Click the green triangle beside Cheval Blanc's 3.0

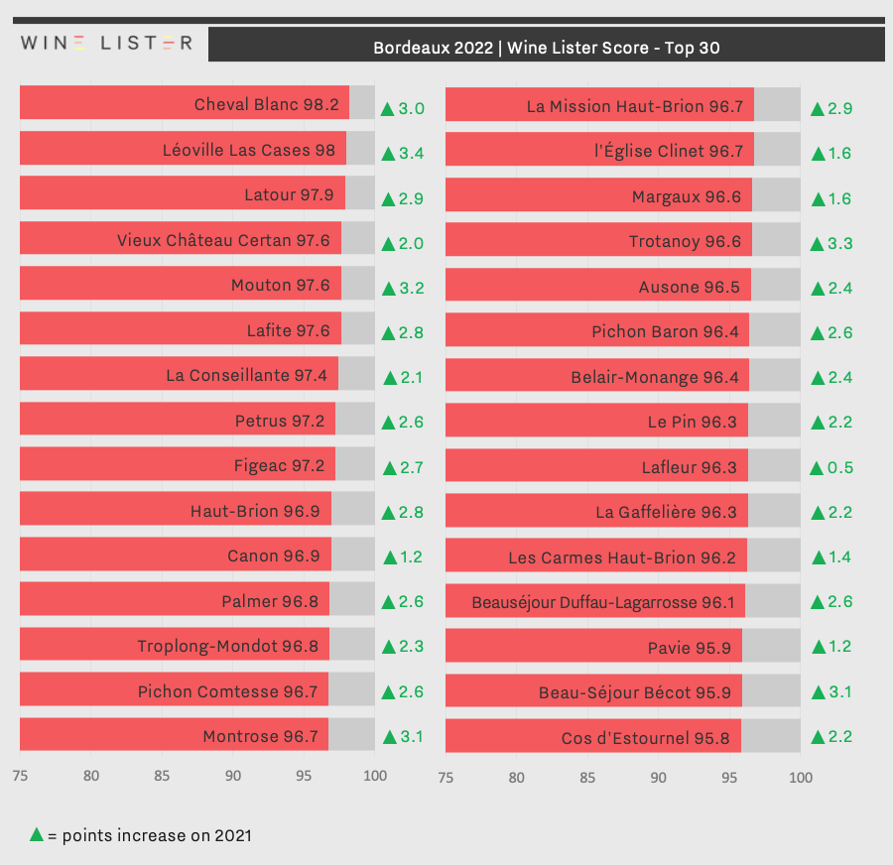pyautogui.click(x=387, y=109)
